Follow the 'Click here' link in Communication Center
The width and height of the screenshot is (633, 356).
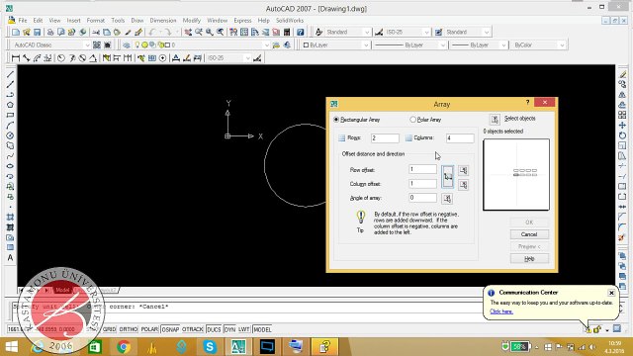pyautogui.click(x=501, y=311)
